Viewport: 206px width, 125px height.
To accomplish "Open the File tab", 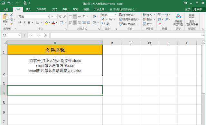I will coord(6,9).
